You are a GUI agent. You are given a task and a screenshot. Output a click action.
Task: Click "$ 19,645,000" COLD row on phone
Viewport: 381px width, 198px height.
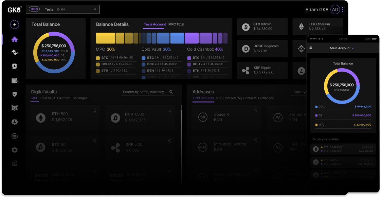pos(343,107)
